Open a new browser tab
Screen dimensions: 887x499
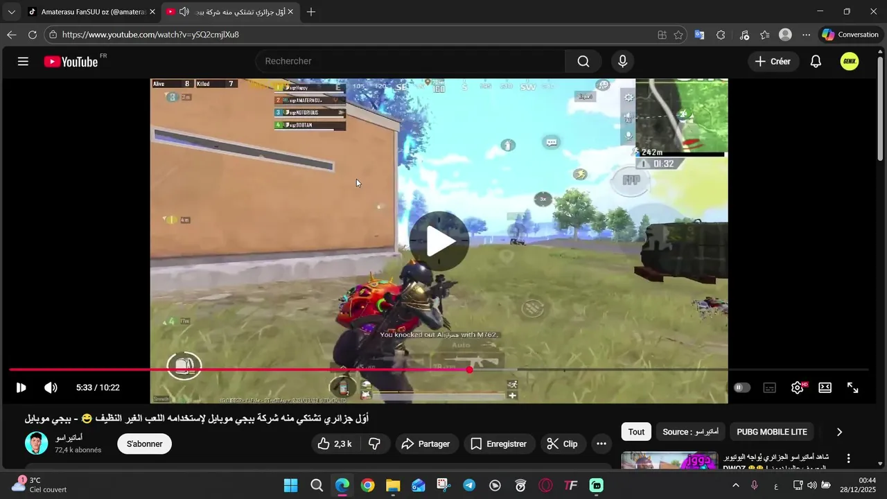coord(311,12)
